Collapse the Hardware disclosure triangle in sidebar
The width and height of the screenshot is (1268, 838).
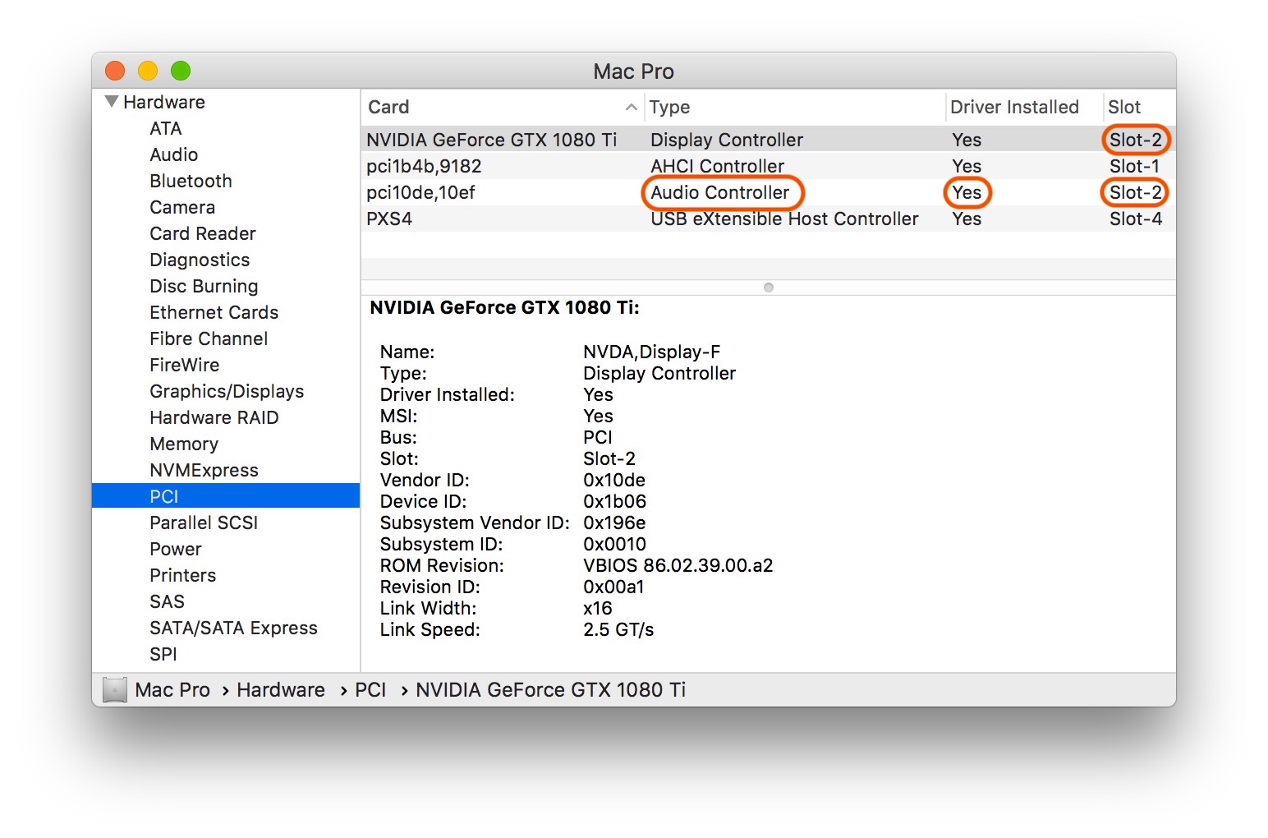coord(113,102)
